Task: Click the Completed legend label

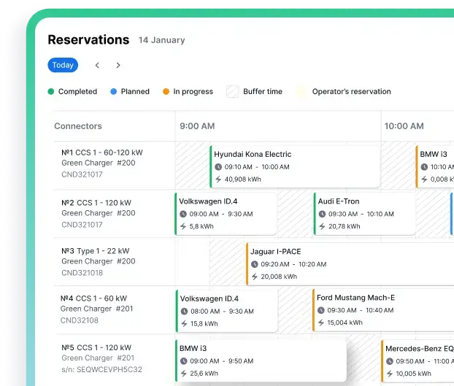Action: coord(77,92)
